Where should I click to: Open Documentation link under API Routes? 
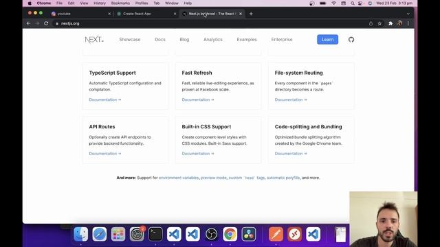tap(105, 154)
